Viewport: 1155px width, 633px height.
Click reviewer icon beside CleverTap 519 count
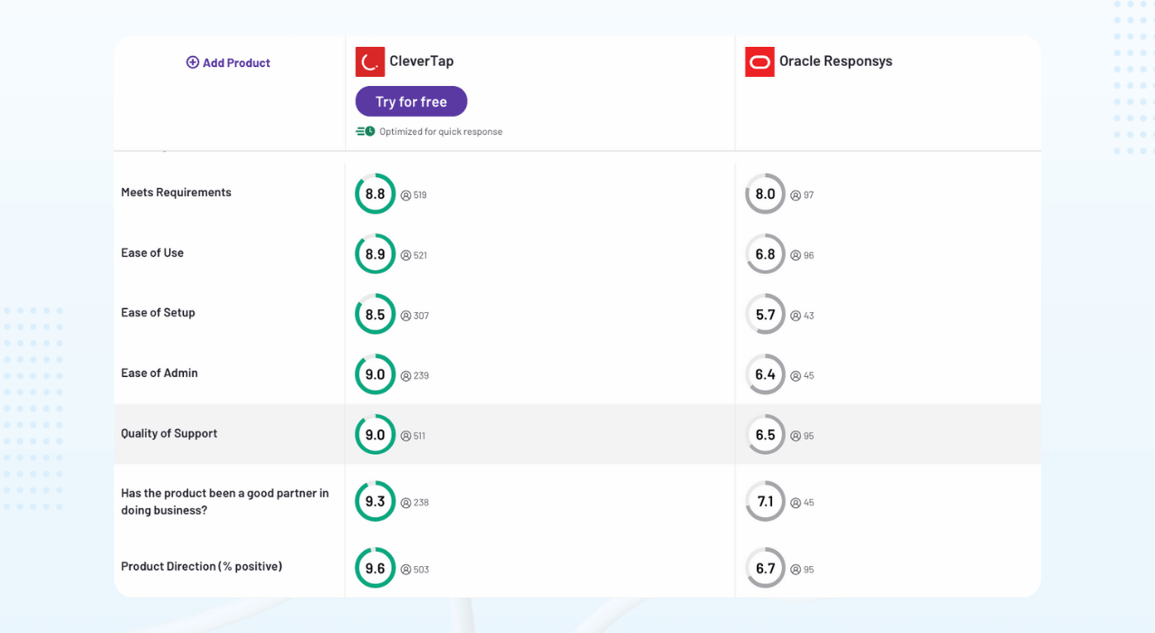[x=406, y=195]
